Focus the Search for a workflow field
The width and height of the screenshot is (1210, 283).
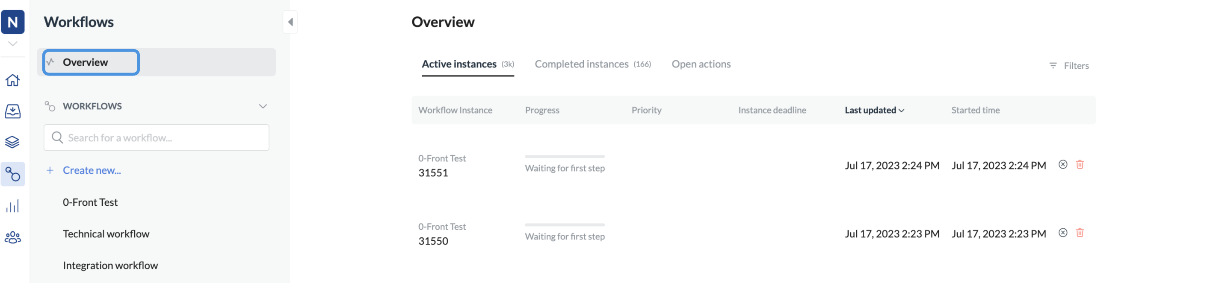(x=157, y=138)
